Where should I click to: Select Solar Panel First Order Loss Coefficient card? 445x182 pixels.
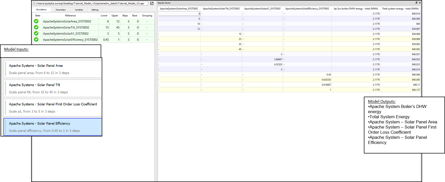(x=53, y=108)
